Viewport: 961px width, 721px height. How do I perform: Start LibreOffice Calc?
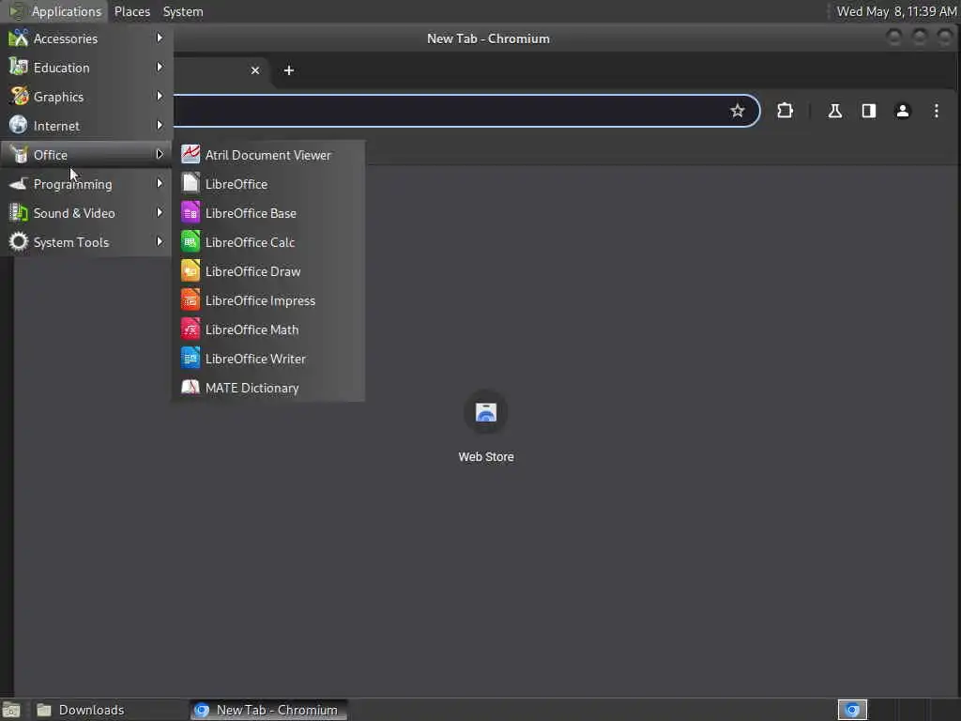coord(268,242)
